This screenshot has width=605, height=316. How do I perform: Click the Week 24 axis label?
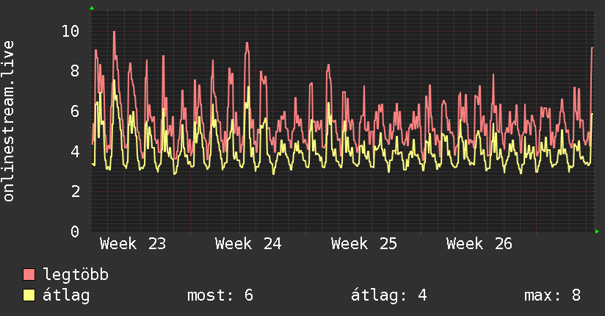248,244
